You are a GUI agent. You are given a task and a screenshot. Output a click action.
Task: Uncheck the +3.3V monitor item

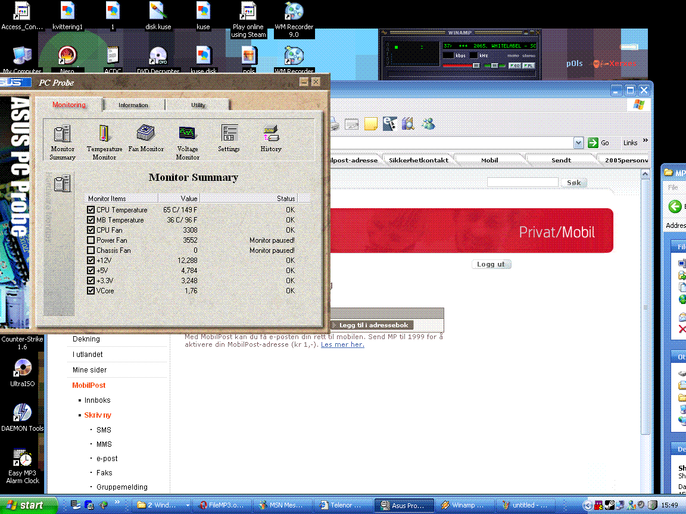pyautogui.click(x=91, y=281)
